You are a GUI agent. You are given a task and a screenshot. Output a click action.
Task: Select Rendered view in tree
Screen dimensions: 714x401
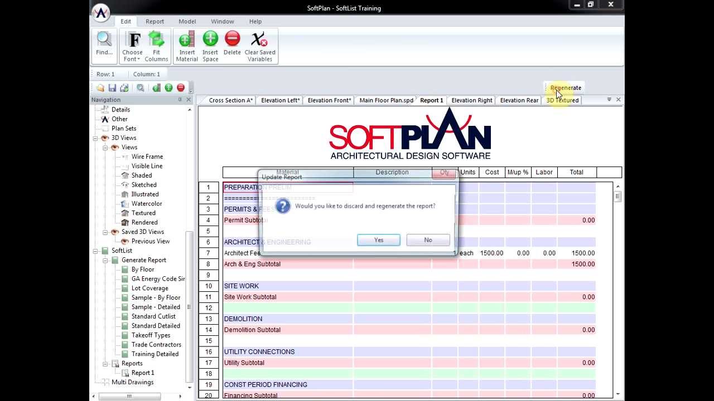(x=144, y=223)
